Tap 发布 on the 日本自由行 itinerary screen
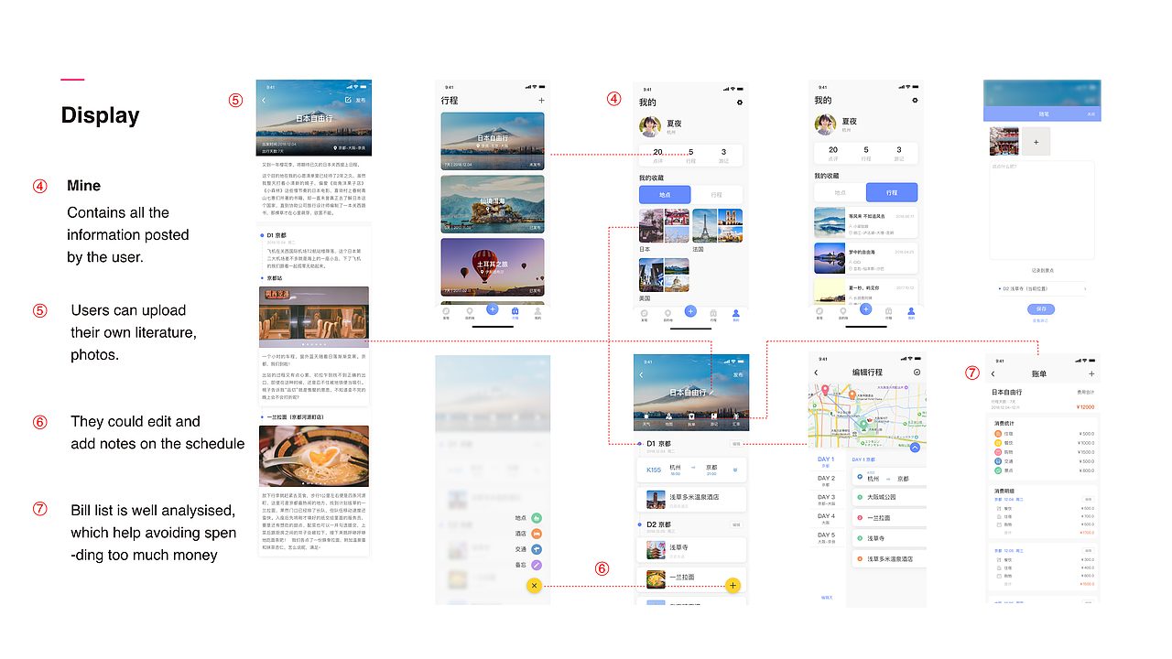Screen dimensions: 1172x659 tap(738, 375)
